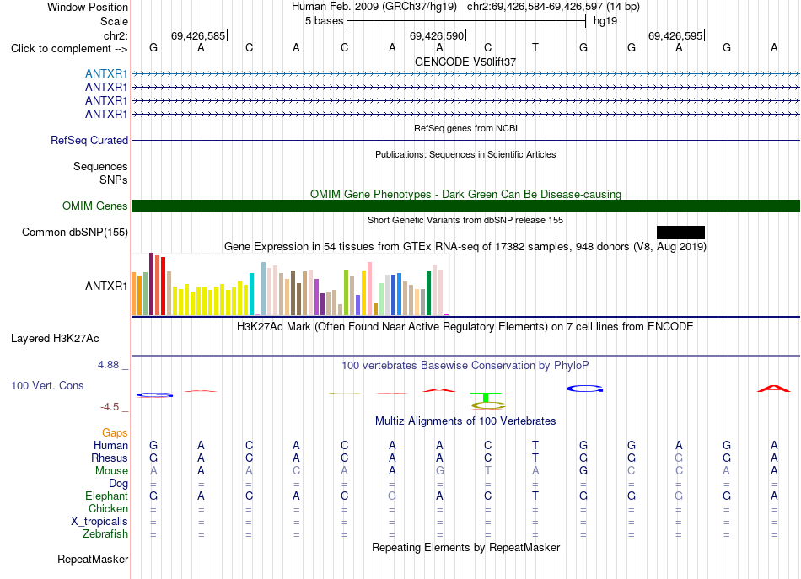Click the dark green bar in GTEx chart
801x579 pixels.
click(428, 293)
